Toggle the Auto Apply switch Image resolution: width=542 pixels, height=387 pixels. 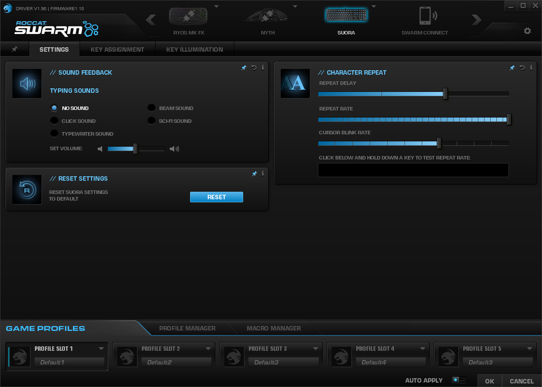click(x=459, y=380)
